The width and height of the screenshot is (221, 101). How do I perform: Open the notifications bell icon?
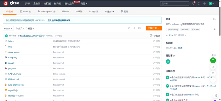pos(193,4)
